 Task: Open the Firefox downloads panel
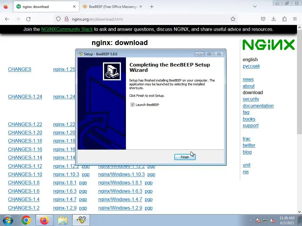[273, 19]
